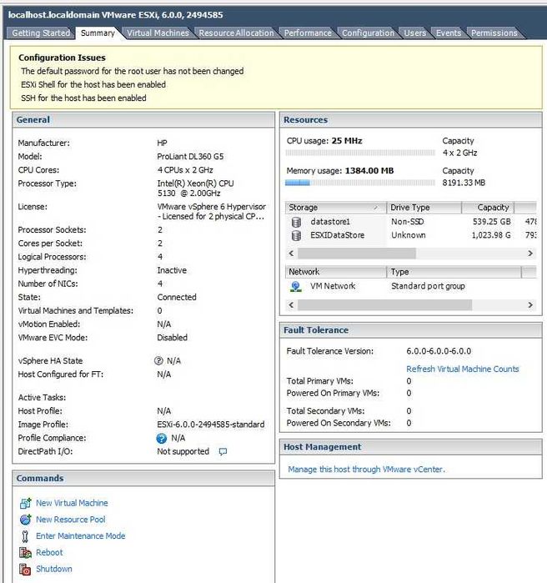Click the ESXi Shell enabled warning

(x=93, y=85)
